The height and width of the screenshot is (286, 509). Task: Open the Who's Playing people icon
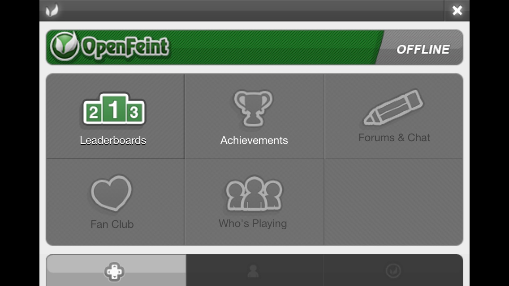coord(254,193)
